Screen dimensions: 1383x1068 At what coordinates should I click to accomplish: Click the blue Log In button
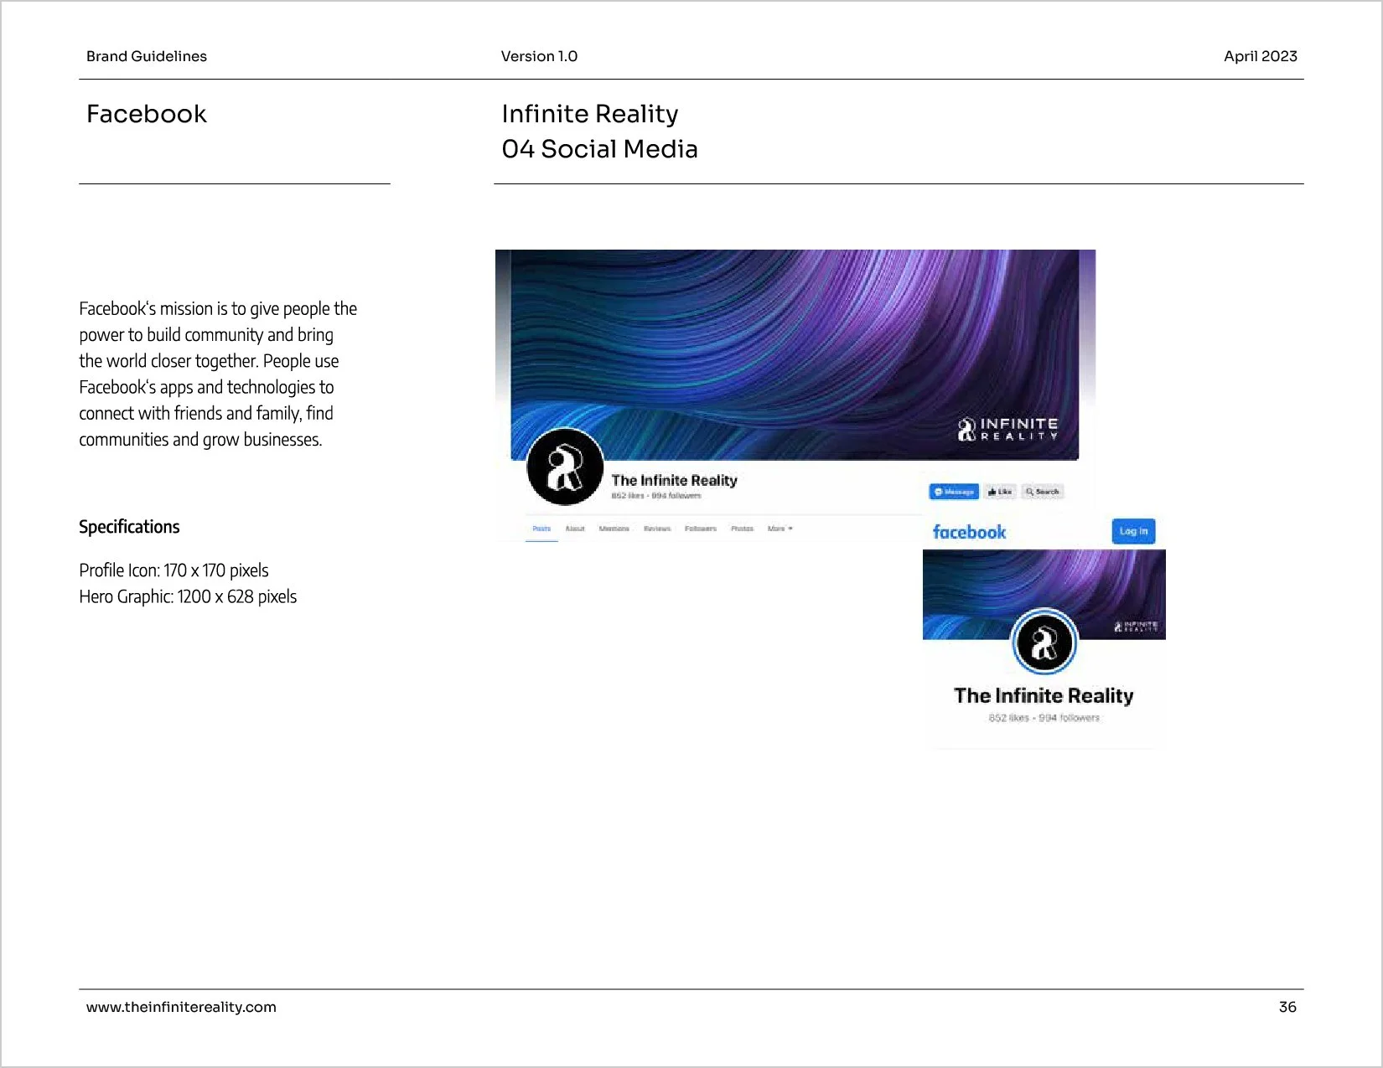point(1133,531)
